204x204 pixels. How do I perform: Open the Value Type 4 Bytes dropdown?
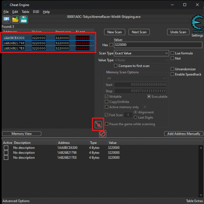pyautogui.click(x=142, y=60)
